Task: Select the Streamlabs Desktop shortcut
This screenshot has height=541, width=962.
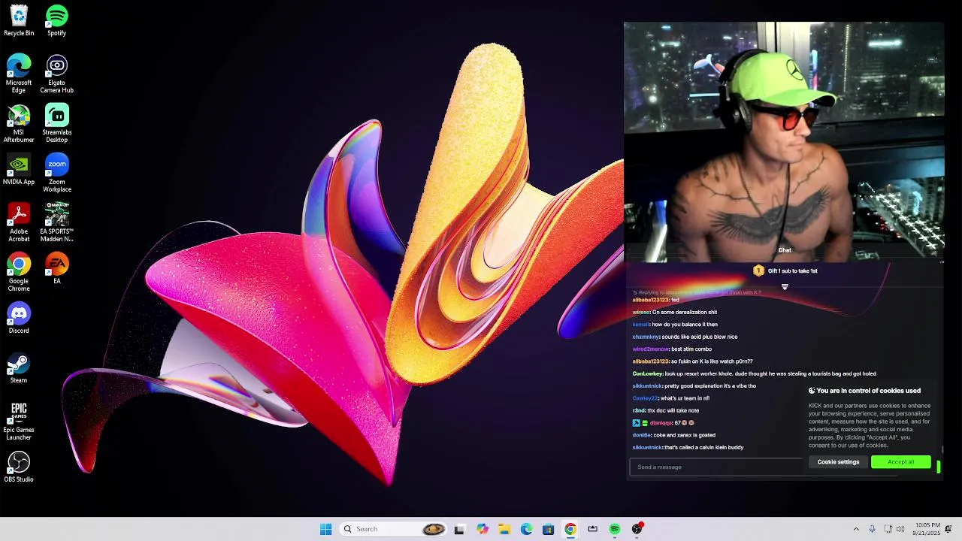Action: point(56,123)
